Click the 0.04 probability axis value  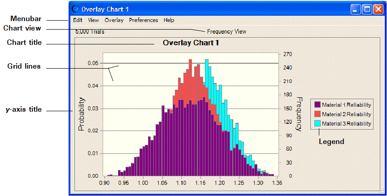[x=93, y=86]
